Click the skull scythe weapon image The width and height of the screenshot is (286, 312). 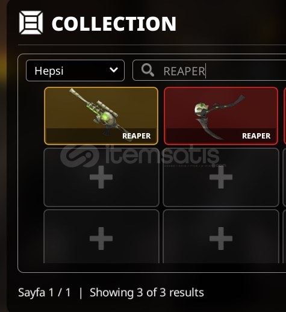click(x=219, y=117)
